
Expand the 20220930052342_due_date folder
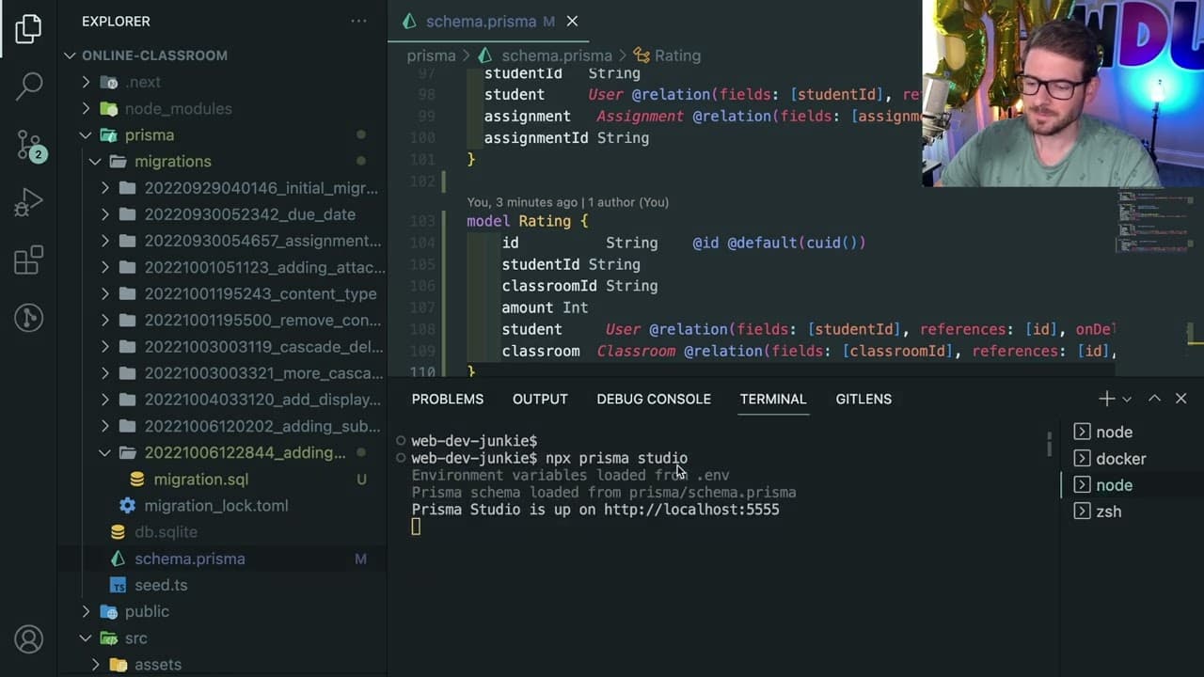click(x=249, y=214)
